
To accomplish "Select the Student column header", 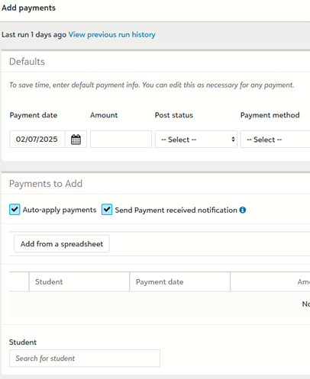I will [x=79, y=281].
